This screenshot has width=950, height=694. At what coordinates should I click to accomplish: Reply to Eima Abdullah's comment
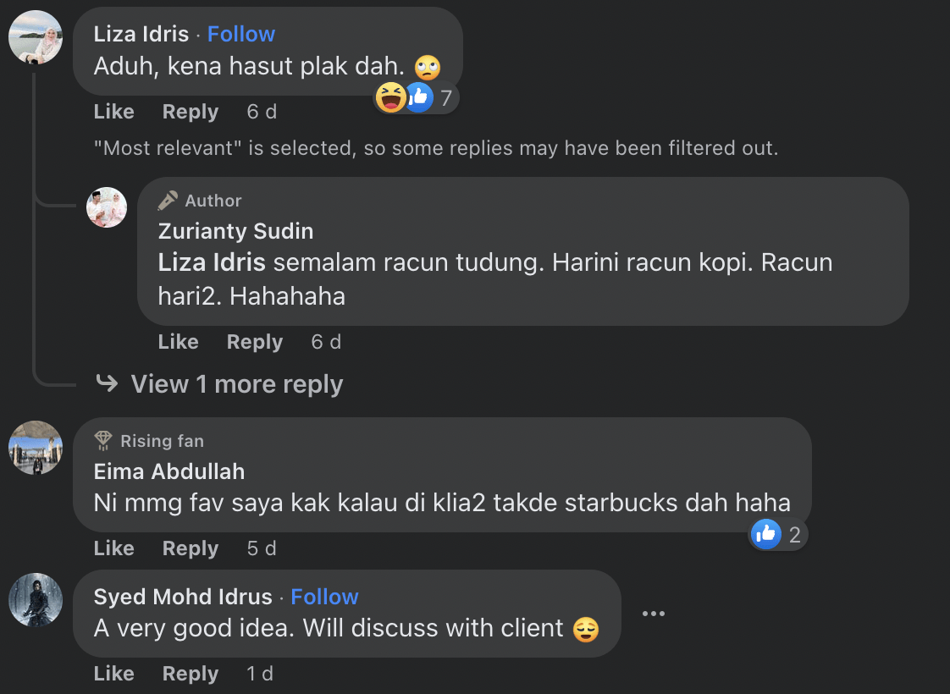coord(191,548)
